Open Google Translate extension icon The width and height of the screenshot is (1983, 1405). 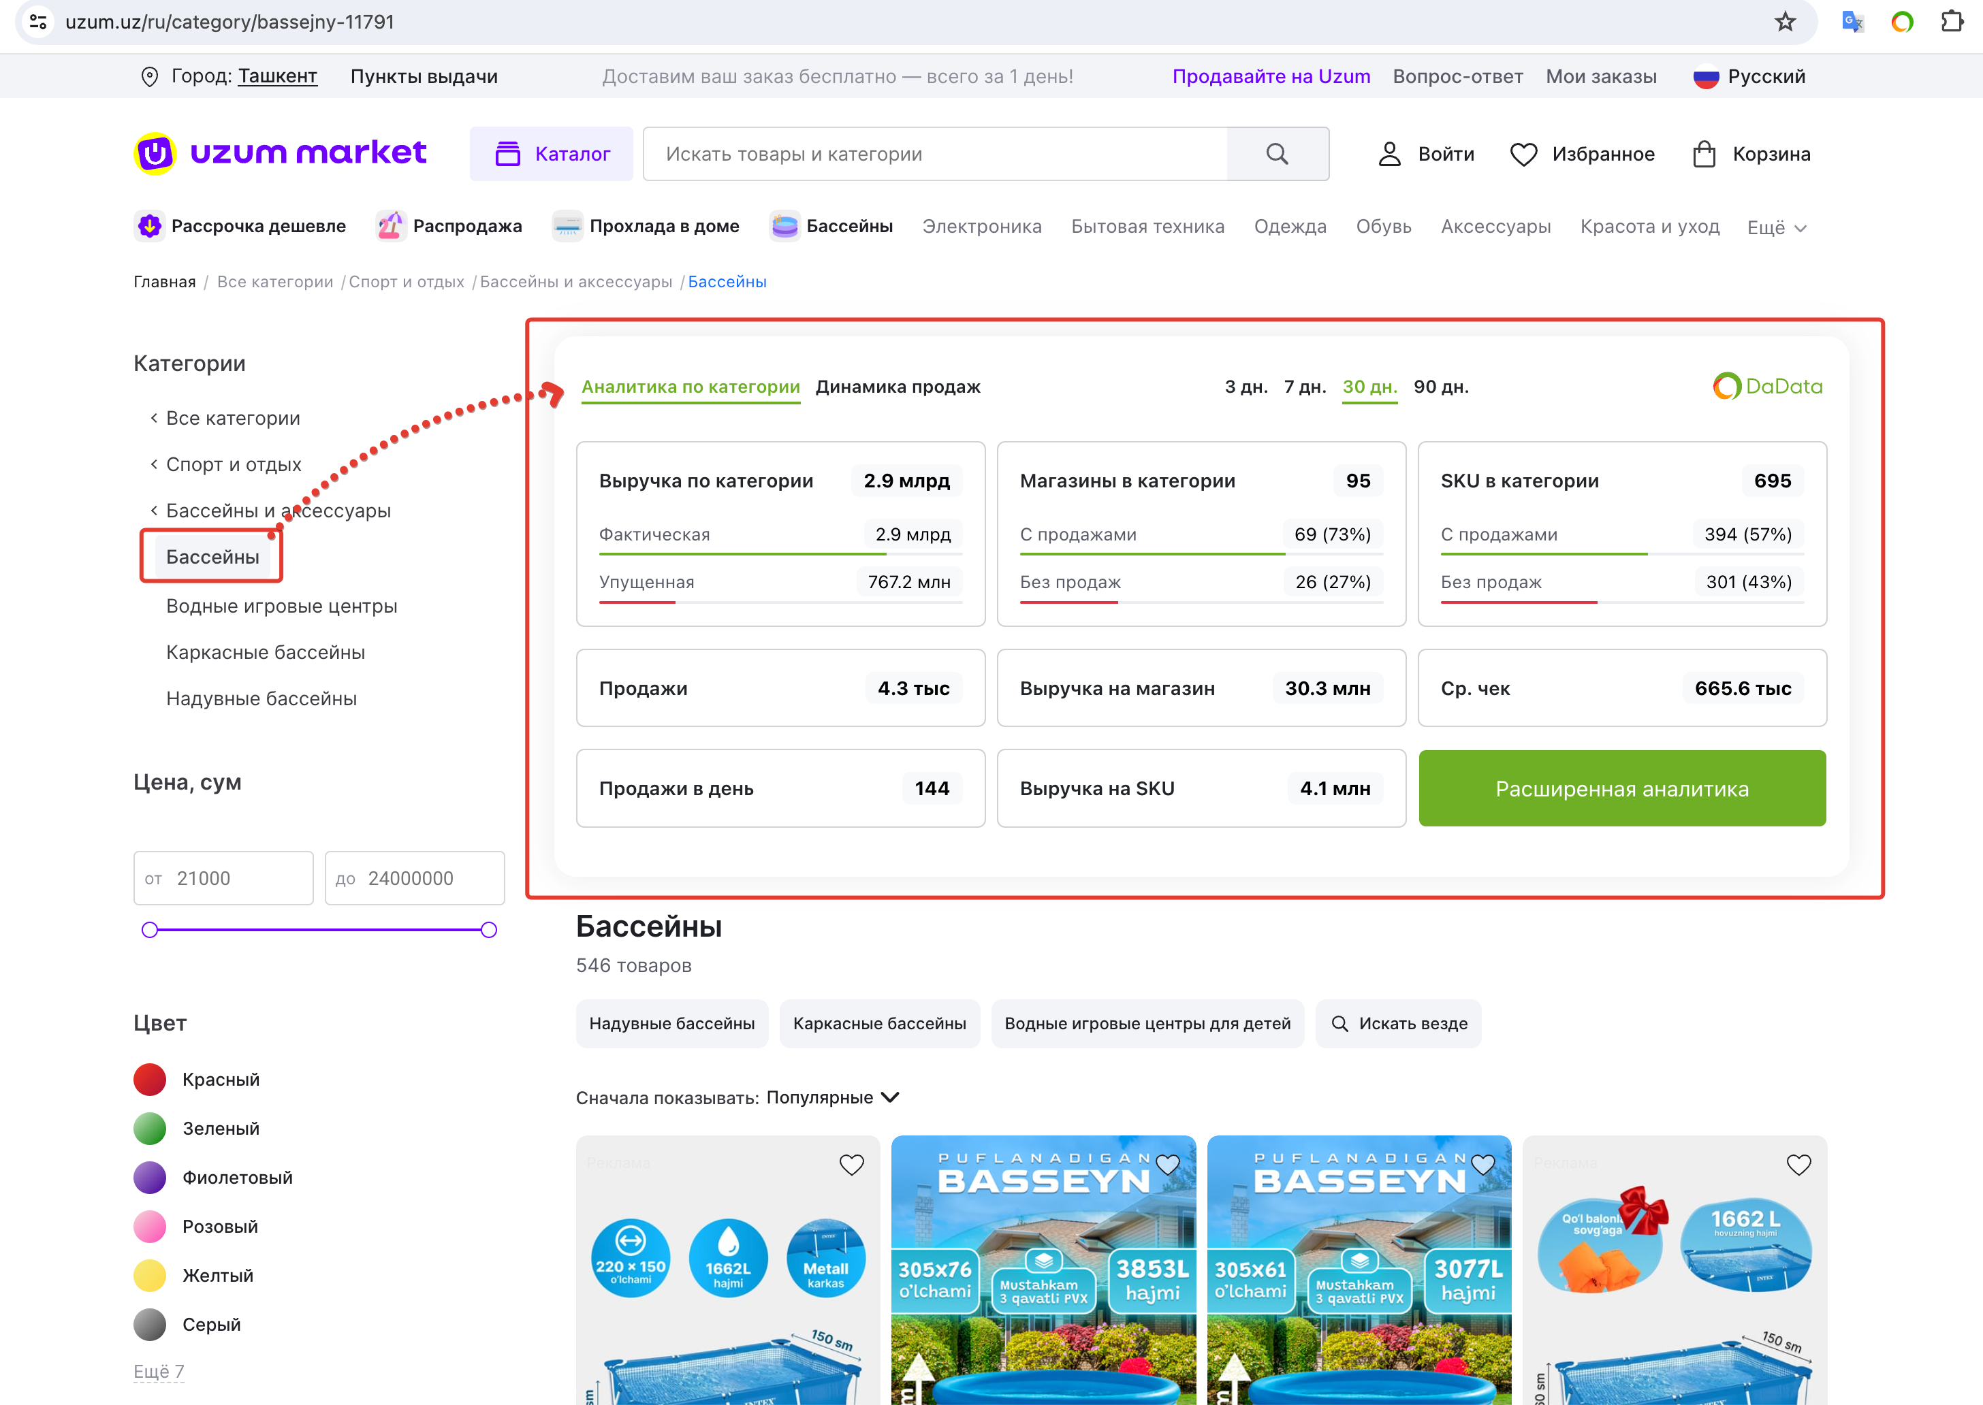(x=1852, y=22)
